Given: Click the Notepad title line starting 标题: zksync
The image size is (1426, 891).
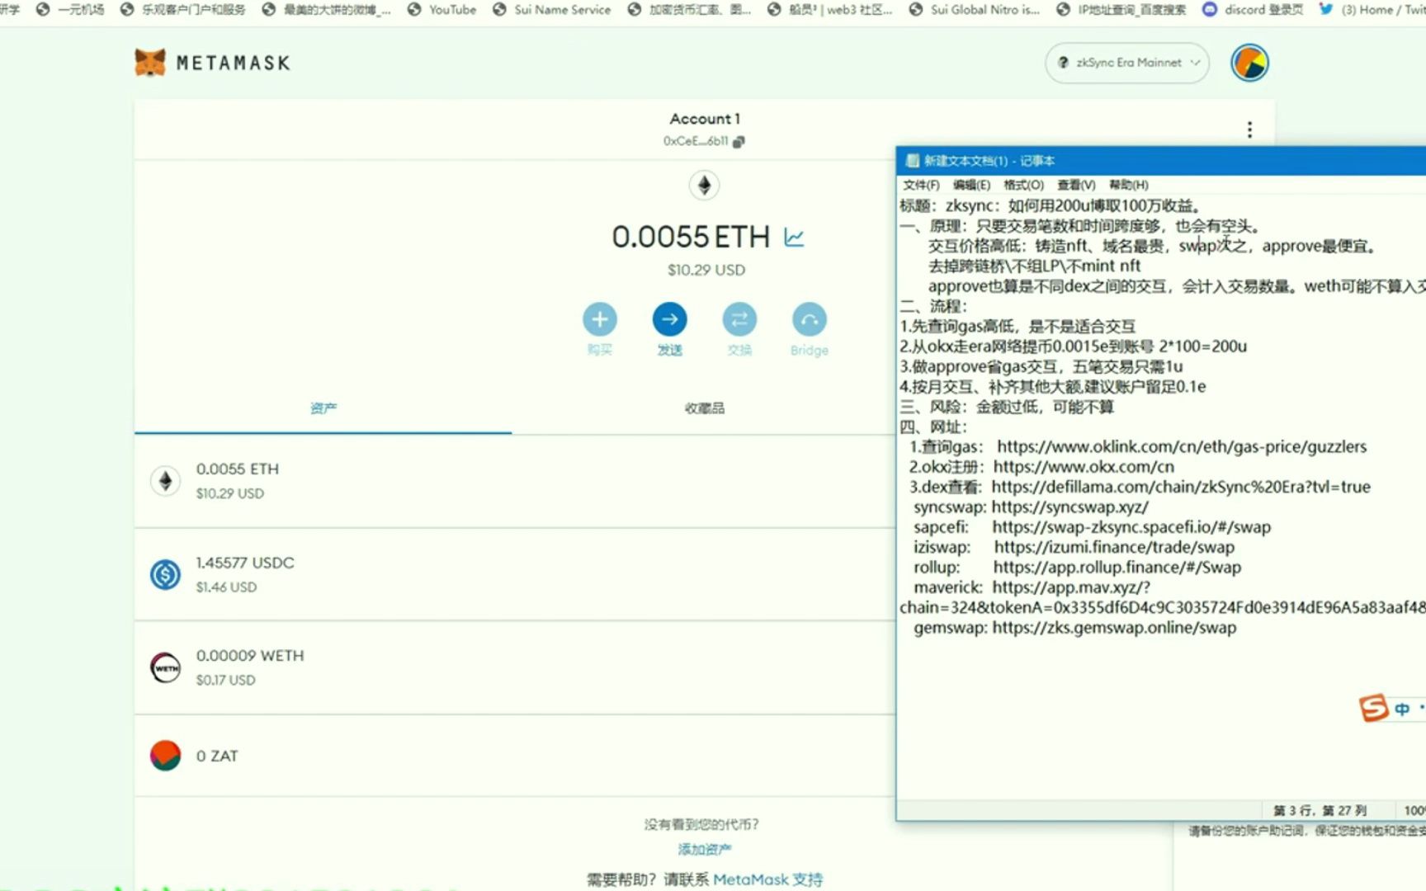Looking at the screenshot, I should pos(1050,205).
